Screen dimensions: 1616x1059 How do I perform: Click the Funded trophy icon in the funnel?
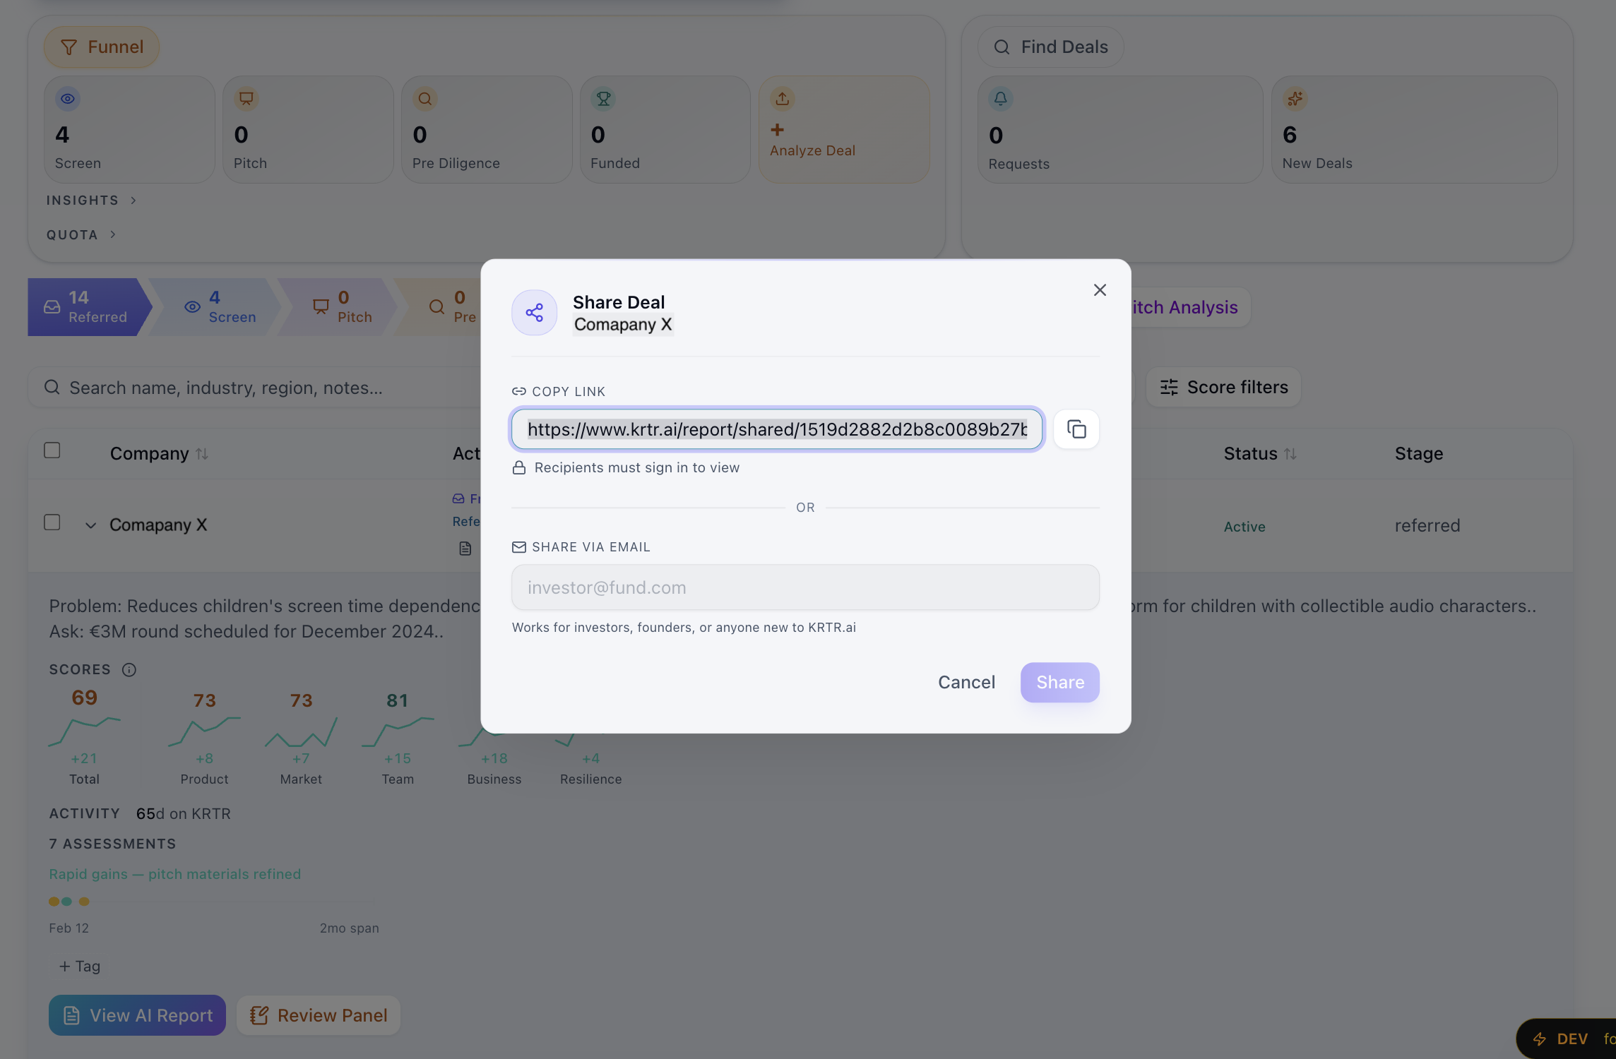coord(602,99)
